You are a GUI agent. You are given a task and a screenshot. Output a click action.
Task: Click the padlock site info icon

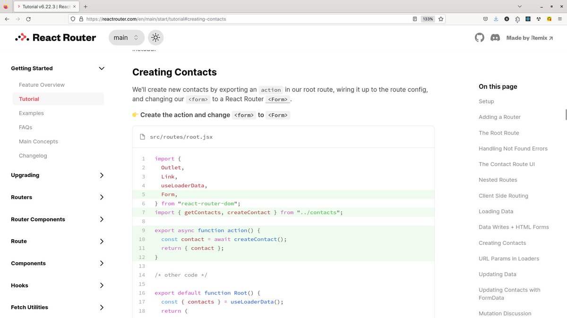pyautogui.click(x=81, y=19)
